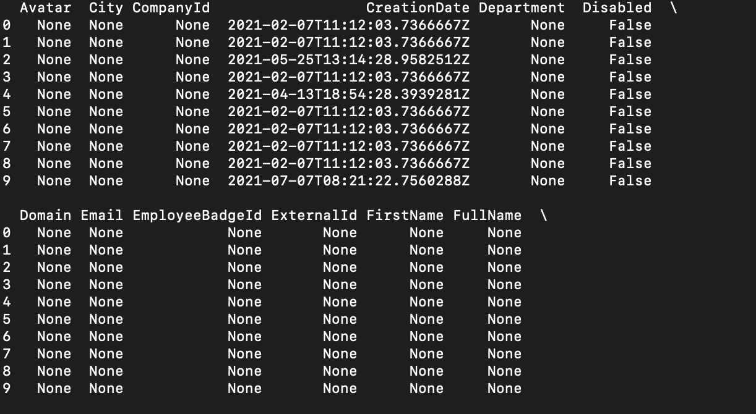Click the 2021-07-07T08:21:22.7560288Z timestamp
This screenshot has width=756, height=414.
click(348, 181)
